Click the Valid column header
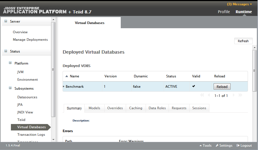The height and width of the screenshot is (150, 258). point(196,76)
